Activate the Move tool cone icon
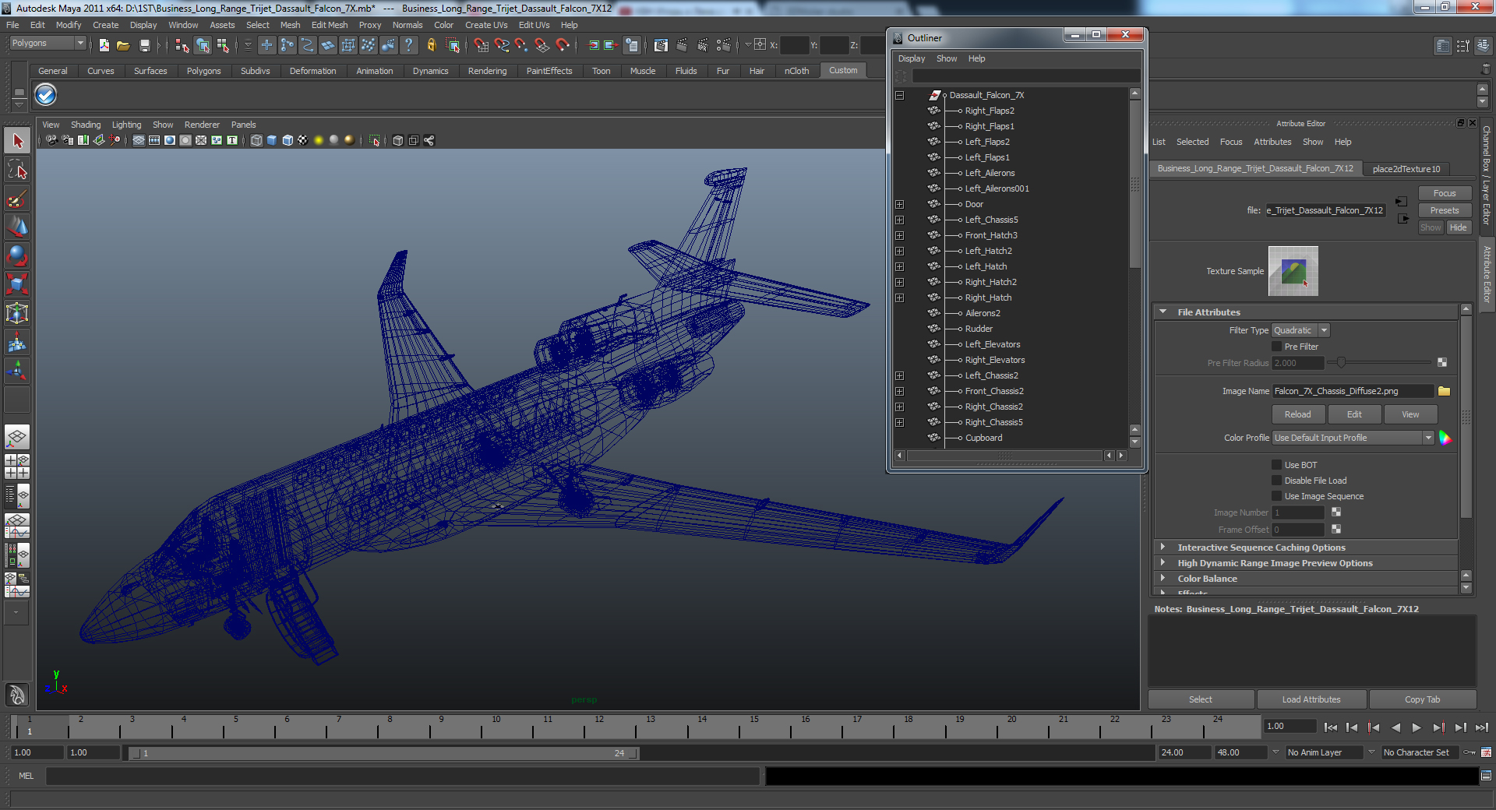The height and width of the screenshot is (810, 1496). coord(17,227)
